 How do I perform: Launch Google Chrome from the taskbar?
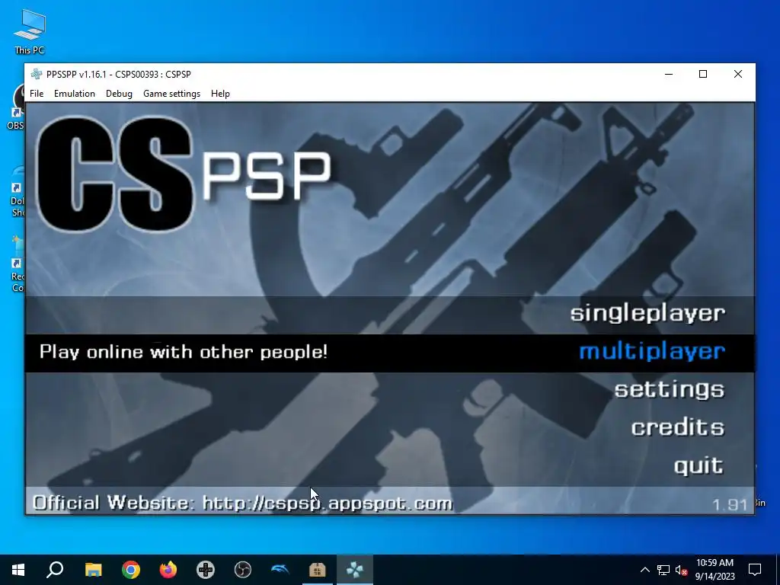coord(131,570)
